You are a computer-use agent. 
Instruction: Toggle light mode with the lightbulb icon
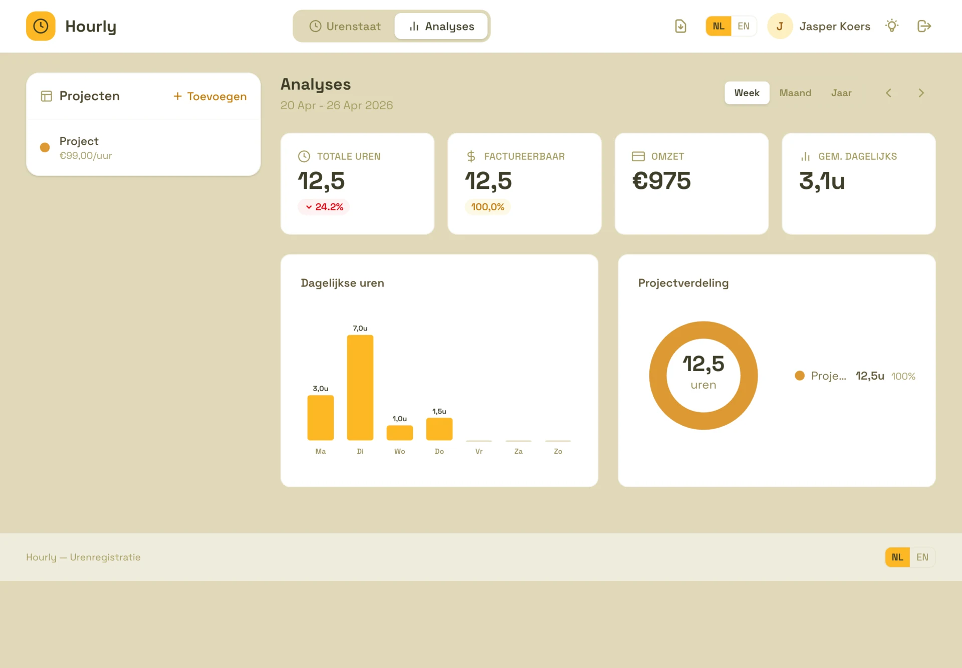click(892, 26)
